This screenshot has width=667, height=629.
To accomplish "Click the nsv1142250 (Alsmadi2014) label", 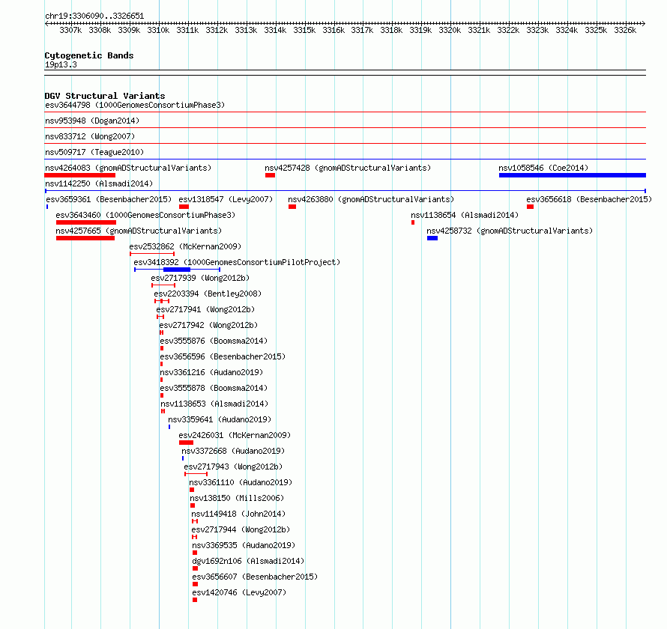I will point(99,183).
